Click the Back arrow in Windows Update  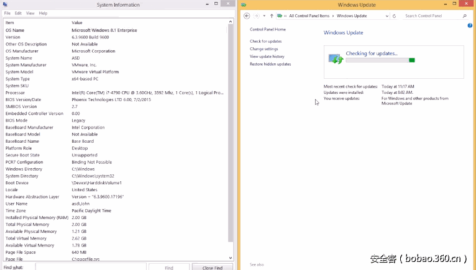click(x=247, y=16)
